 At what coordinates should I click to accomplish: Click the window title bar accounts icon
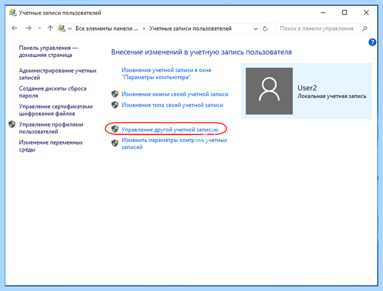13,13
